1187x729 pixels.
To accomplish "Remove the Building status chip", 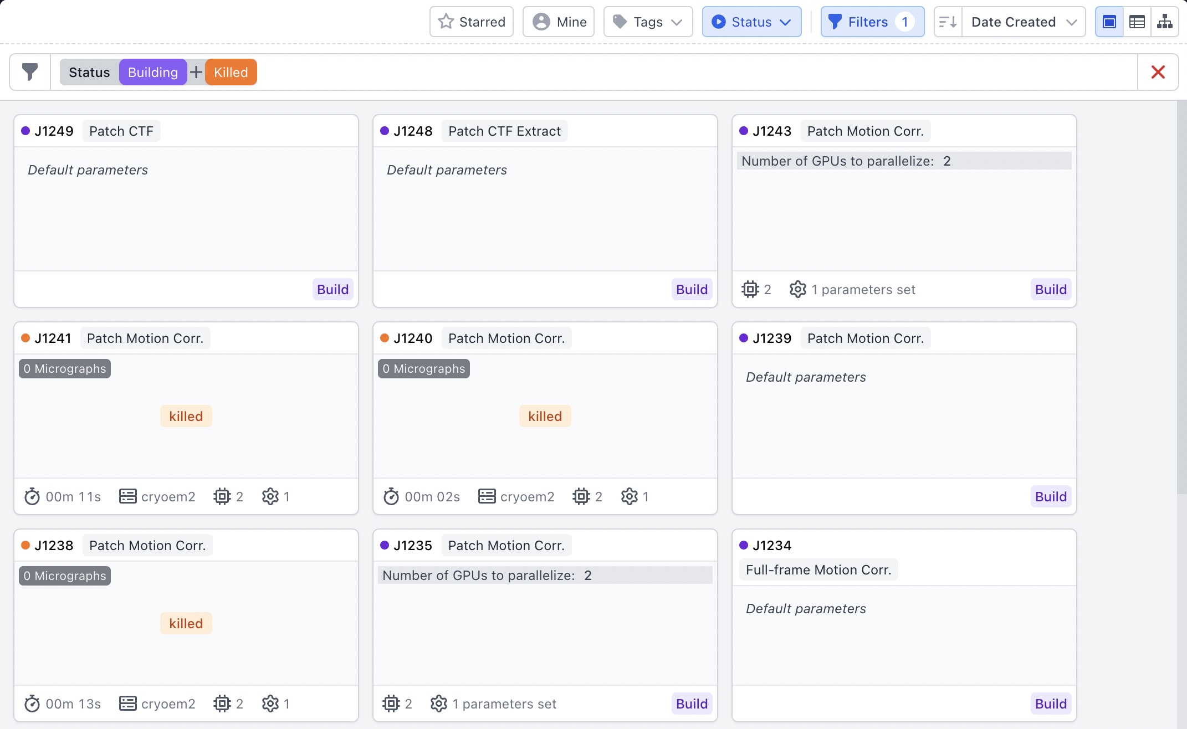I will coord(153,72).
